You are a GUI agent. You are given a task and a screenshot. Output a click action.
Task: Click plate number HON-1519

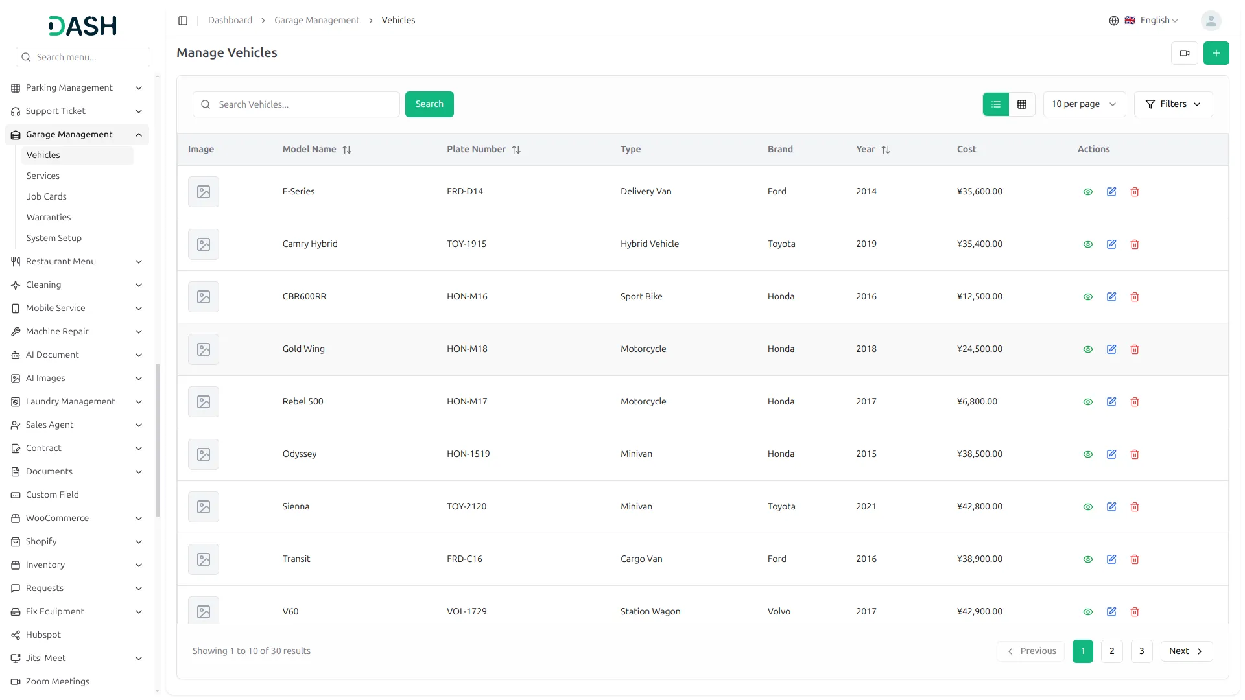[468, 454]
